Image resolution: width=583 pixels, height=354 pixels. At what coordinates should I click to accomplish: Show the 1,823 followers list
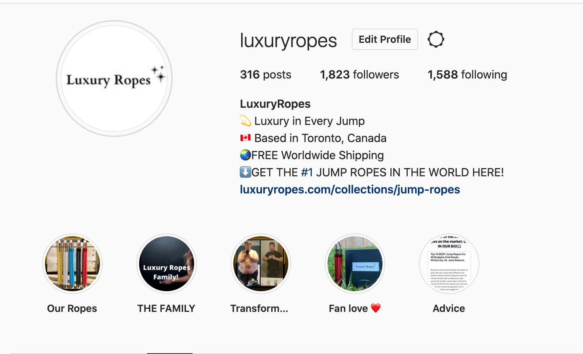[360, 75]
